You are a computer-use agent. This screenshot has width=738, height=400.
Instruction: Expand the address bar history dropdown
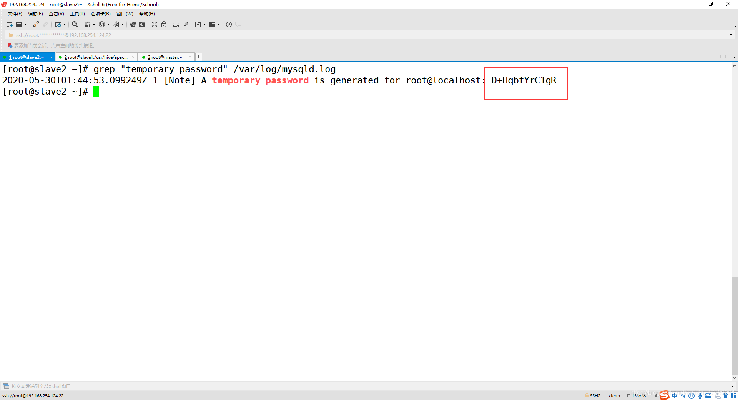coord(731,35)
